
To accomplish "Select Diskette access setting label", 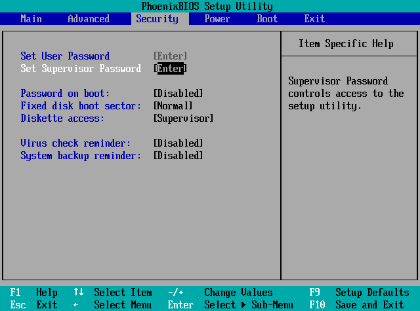I will [x=62, y=119].
